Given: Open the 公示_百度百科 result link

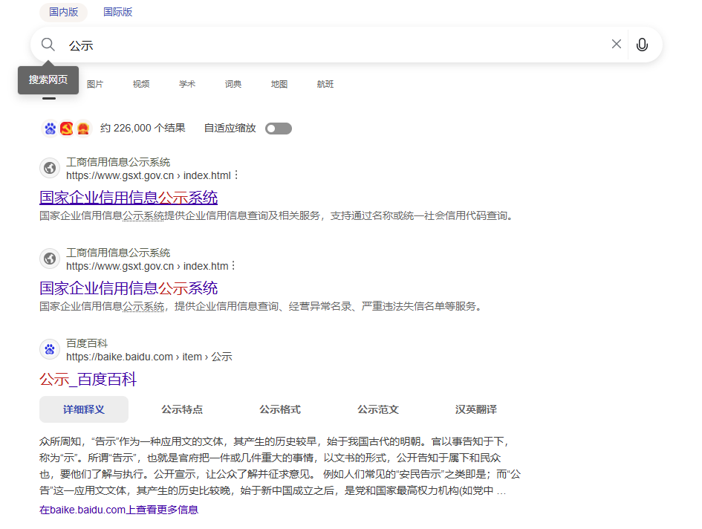Looking at the screenshot, I should pos(88,380).
